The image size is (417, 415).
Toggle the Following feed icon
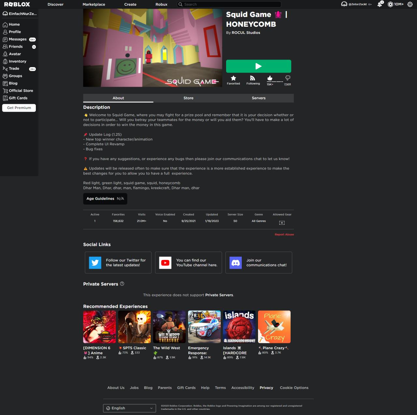(253, 78)
